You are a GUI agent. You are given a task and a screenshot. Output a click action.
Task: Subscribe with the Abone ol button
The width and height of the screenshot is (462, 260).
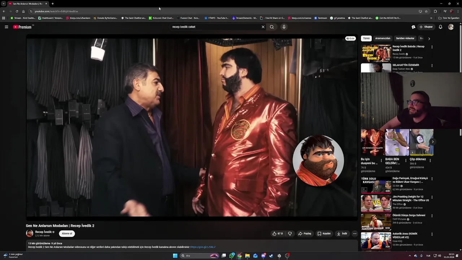click(67, 234)
